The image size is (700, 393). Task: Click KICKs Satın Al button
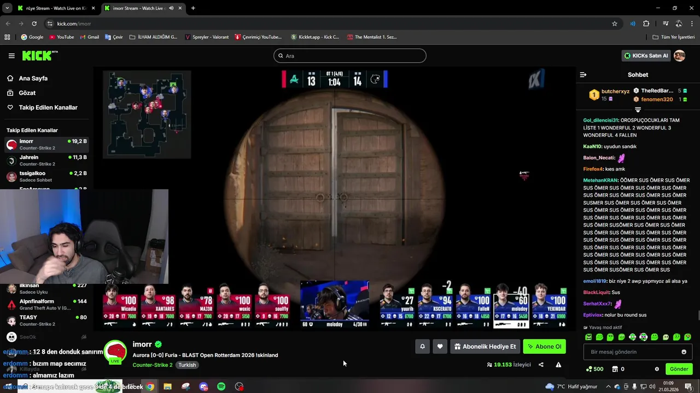click(646, 56)
